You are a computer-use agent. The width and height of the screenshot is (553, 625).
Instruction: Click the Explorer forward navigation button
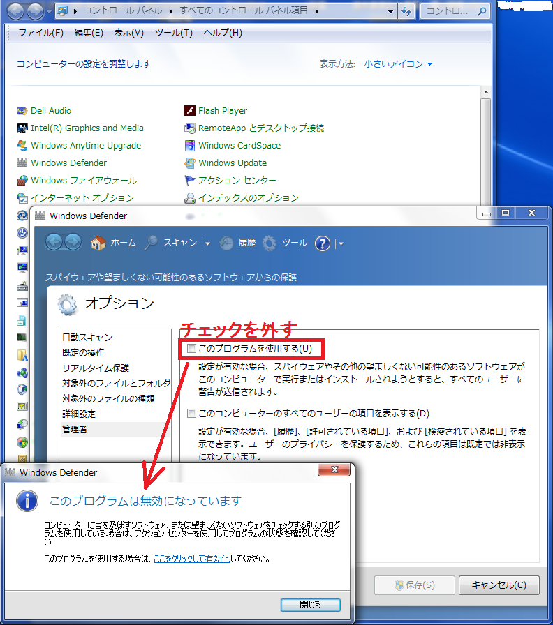tap(35, 10)
